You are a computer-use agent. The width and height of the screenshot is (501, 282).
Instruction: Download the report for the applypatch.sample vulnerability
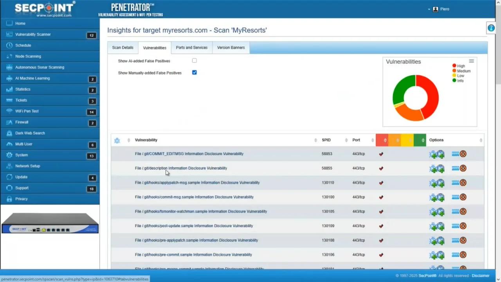[463, 183]
